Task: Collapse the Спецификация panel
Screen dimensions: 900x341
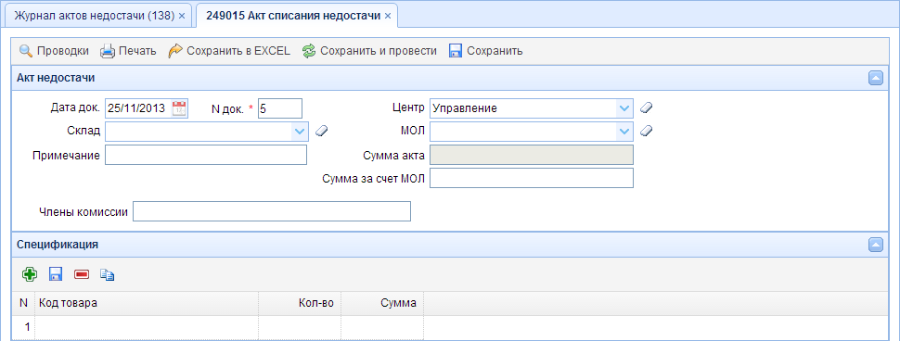Action: [x=875, y=245]
